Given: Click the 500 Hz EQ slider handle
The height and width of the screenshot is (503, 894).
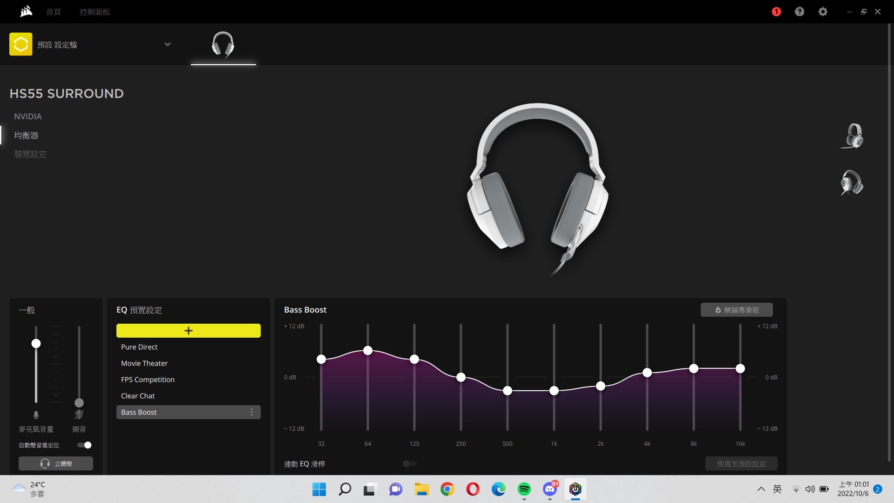Looking at the screenshot, I should pos(508,391).
